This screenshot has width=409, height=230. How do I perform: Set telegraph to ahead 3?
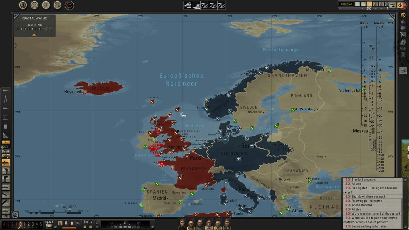tap(33, 224)
